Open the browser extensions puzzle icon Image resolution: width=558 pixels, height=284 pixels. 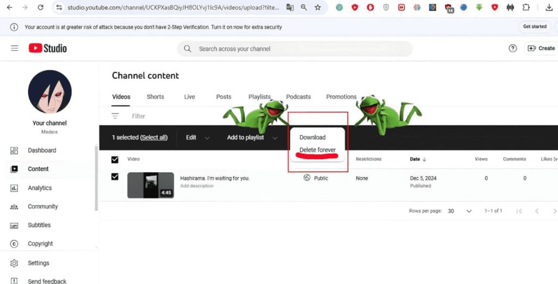point(526,7)
